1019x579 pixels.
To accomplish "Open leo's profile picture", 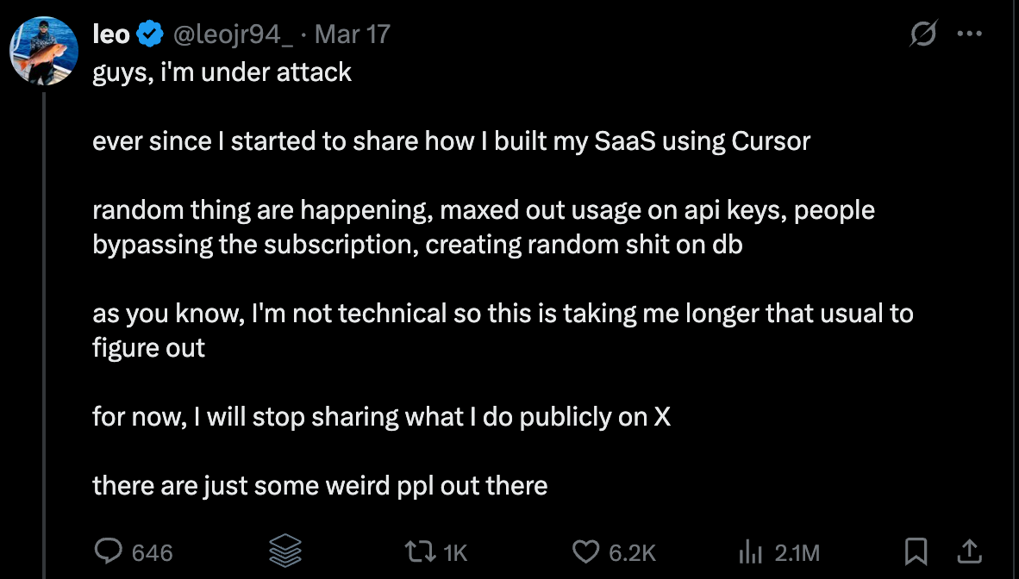I will pos(44,51).
